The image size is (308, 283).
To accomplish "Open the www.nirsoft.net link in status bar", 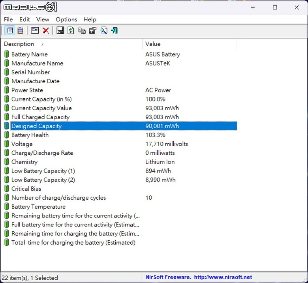I will click(223, 277).
